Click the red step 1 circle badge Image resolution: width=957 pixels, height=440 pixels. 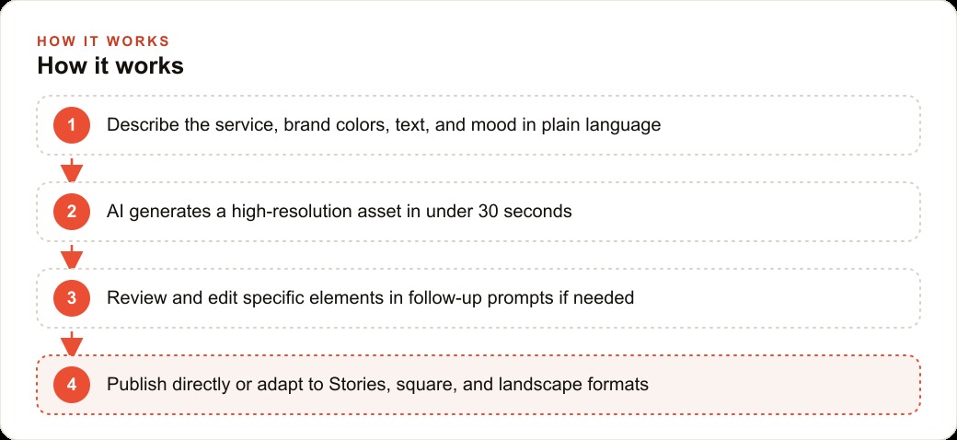click(72, 125)
